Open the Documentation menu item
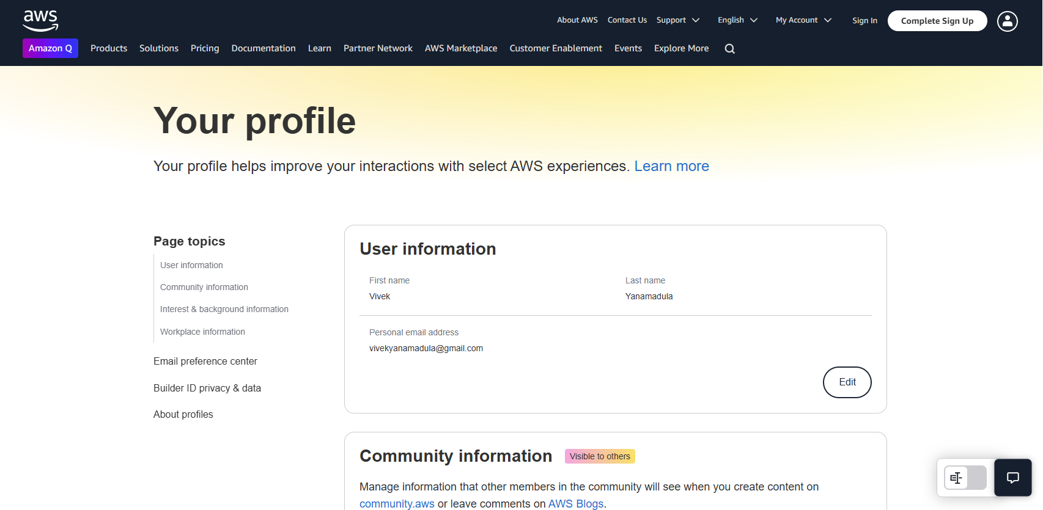 [264, 48]
